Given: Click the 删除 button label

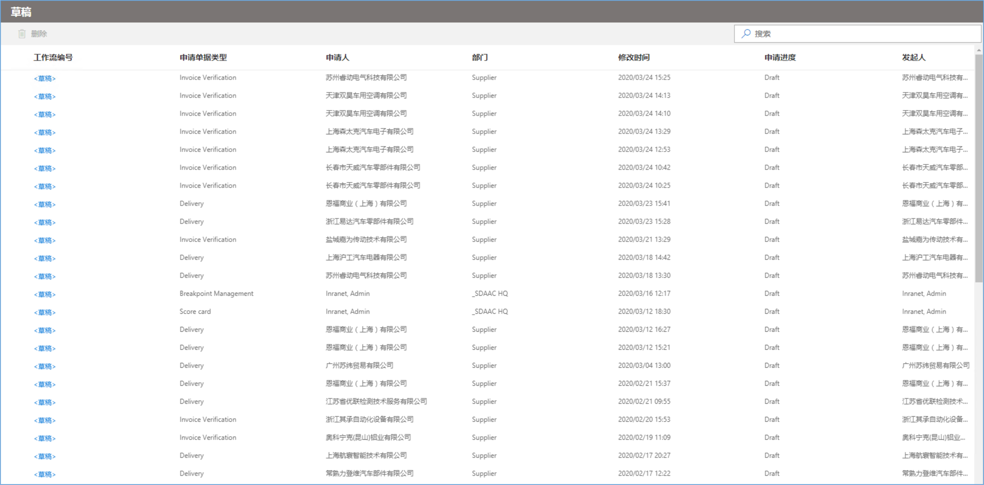Looking at the screenshot, I should 39,34.
